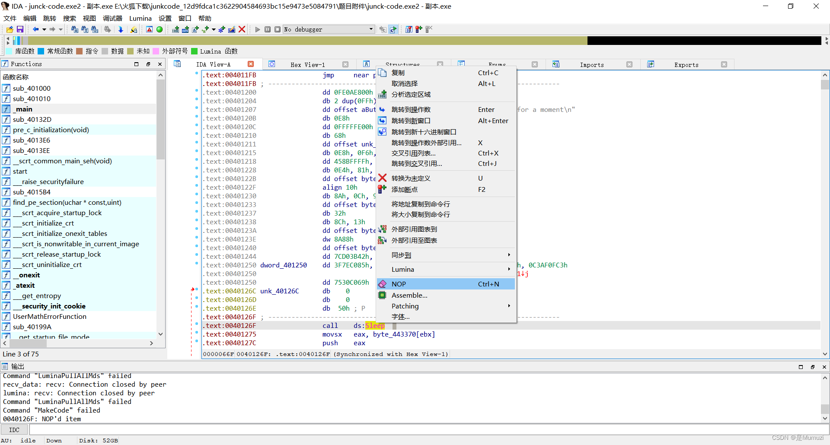The width and height of the screenshot is (830, 445).
Task: Open the forward-history dropdown arrow
Action: coord(61,29)
